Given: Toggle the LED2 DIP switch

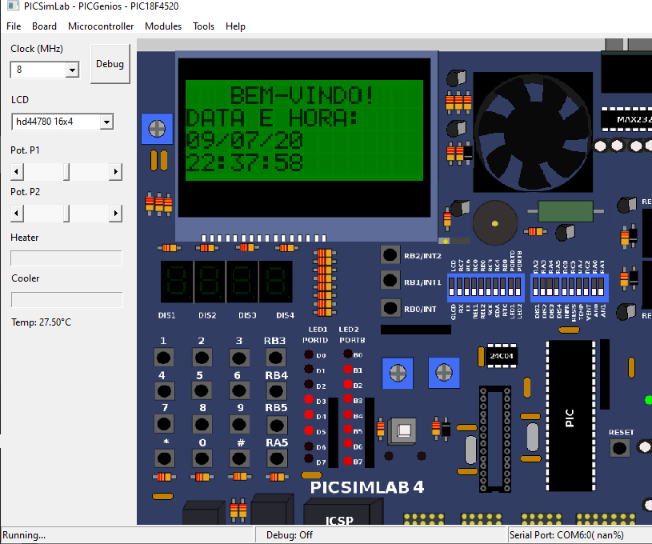Looking at the screenshot, I should [x=518, y=287].
